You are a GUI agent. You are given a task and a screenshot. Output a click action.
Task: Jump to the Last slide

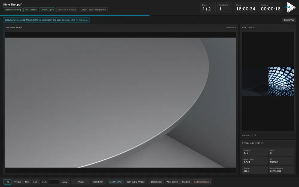pyautogui.click(x=35, y=182)
